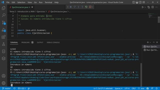The image size is (160, 90).
Task: Select the Ejer2Iniciacion.java editor tab
Action: [21, 7]
